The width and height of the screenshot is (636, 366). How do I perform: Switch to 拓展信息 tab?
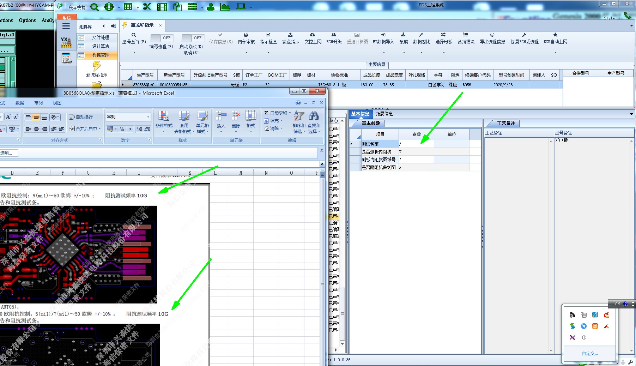(x=384, y=114)
